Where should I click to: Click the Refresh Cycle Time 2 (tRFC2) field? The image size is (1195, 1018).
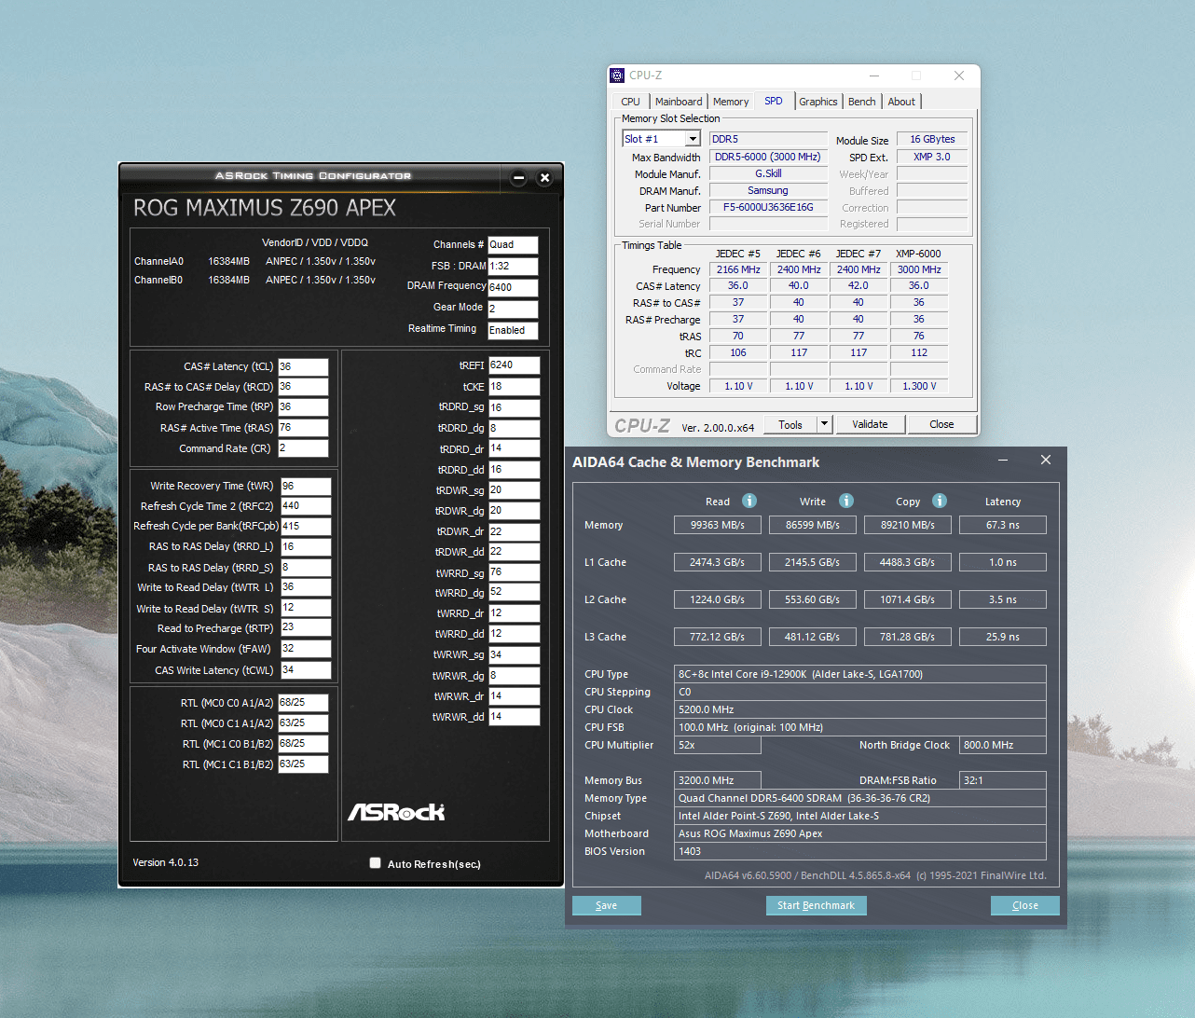pyautogui.click(x=306, y=506)
